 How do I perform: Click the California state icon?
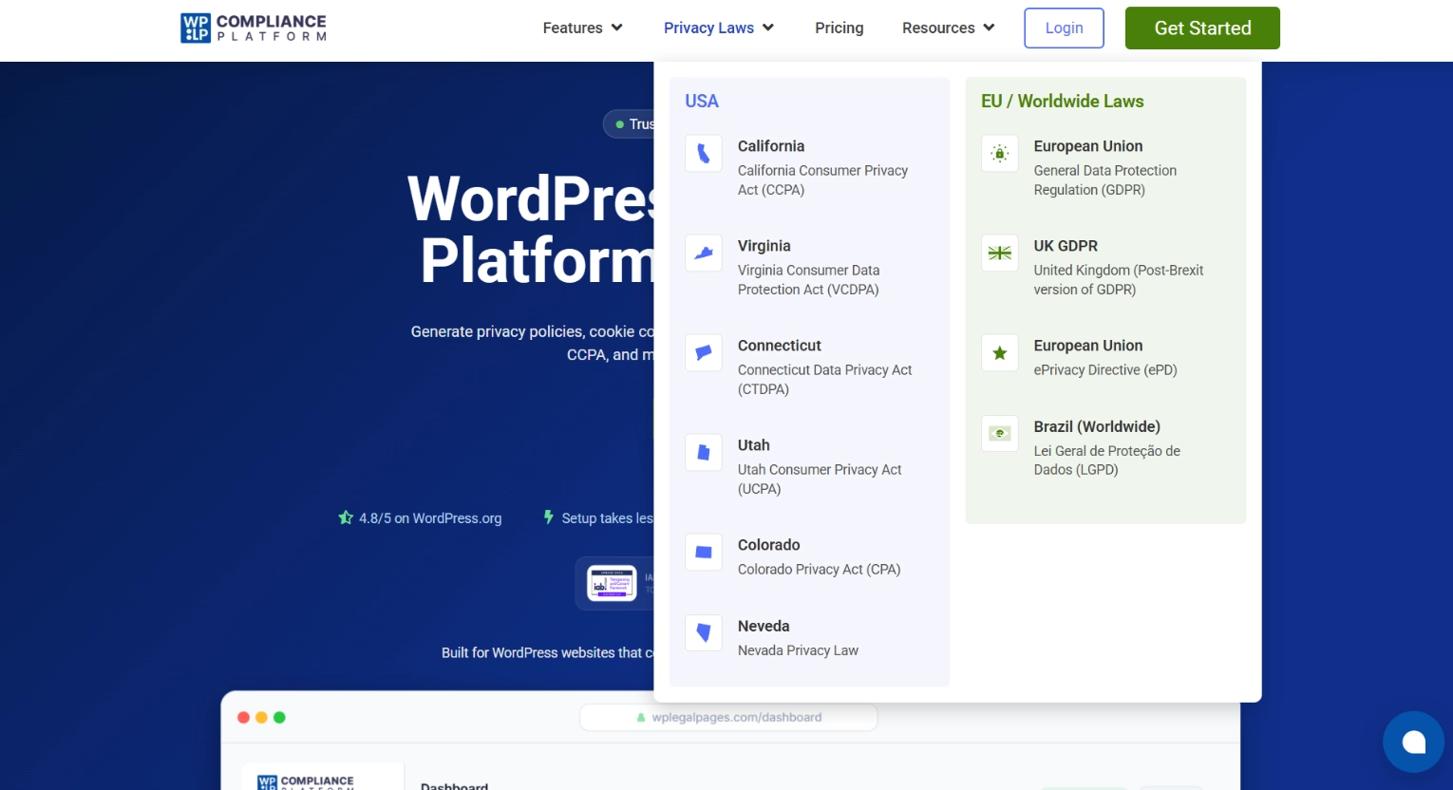[x=704, y=154]
